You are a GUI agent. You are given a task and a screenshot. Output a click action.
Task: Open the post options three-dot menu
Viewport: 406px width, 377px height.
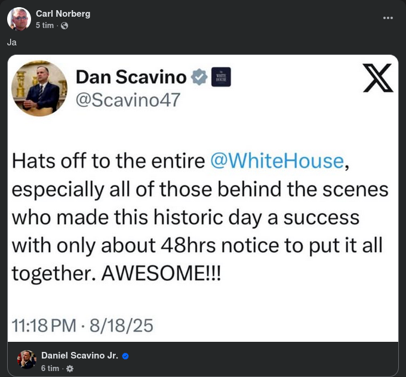[388, 18]
